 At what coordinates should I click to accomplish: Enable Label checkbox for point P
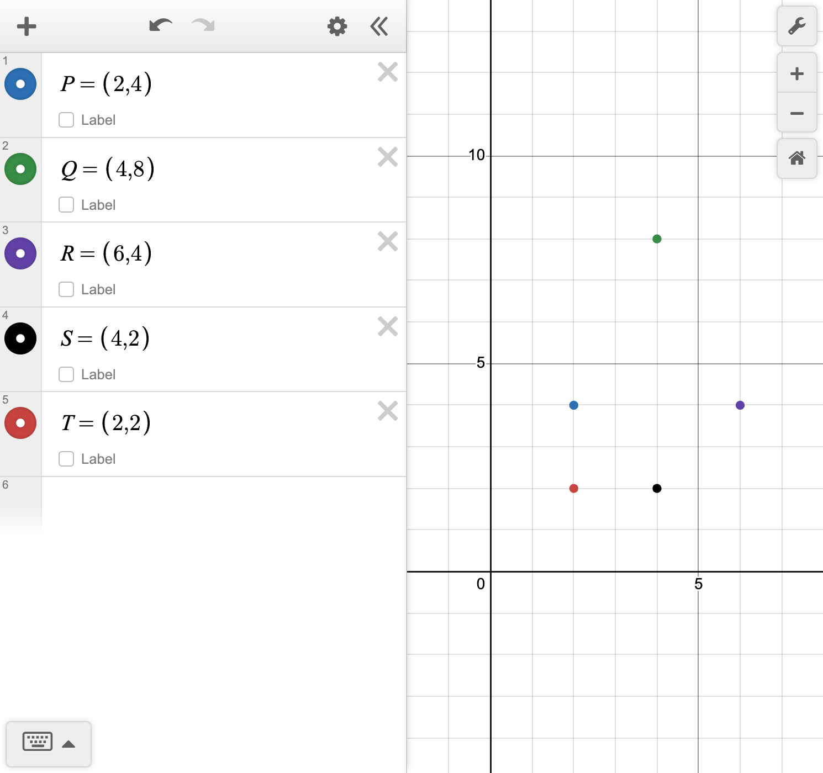(x=66, y=120)
